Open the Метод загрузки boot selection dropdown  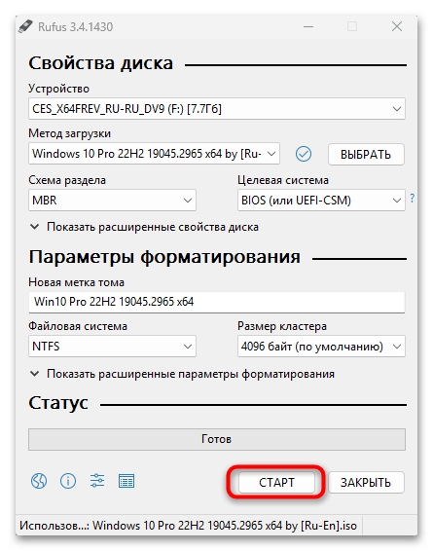point(154,154)
